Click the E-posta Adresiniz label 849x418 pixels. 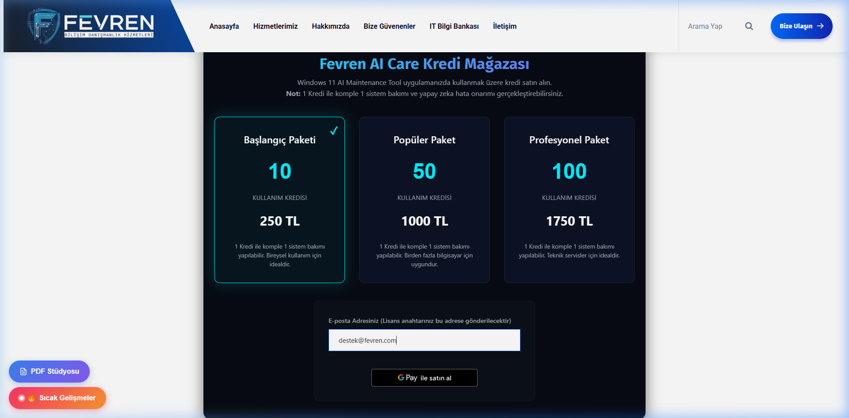point(420,321)
